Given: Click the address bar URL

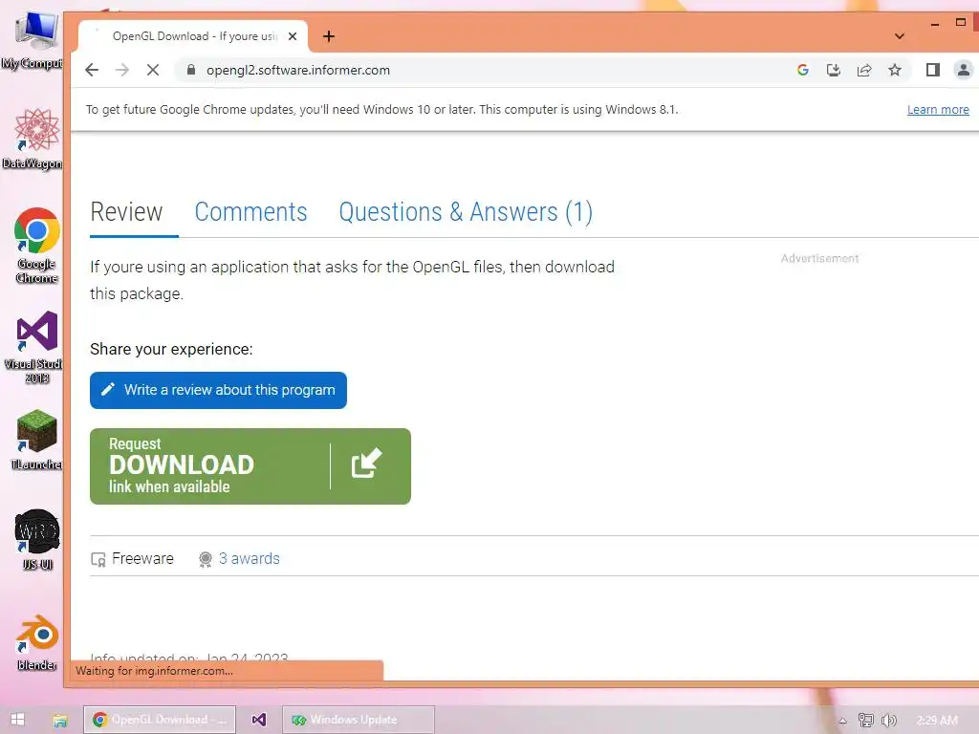Looking at the screenshot, I should pos(298,70).
